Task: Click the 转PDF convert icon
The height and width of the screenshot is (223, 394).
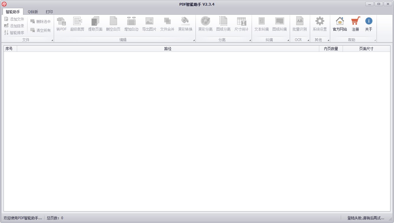Action: coord(61,21)
